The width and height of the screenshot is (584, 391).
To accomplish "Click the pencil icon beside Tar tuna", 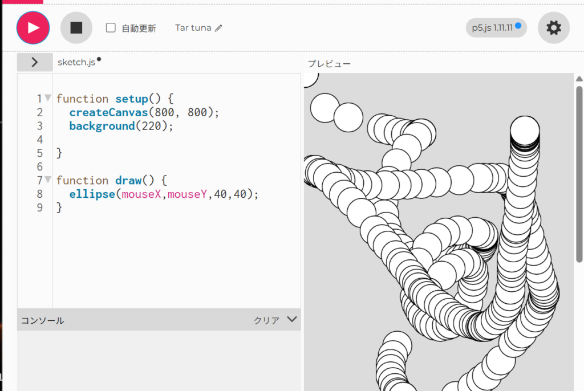I will pyautogui.click(x=218, y=28).
